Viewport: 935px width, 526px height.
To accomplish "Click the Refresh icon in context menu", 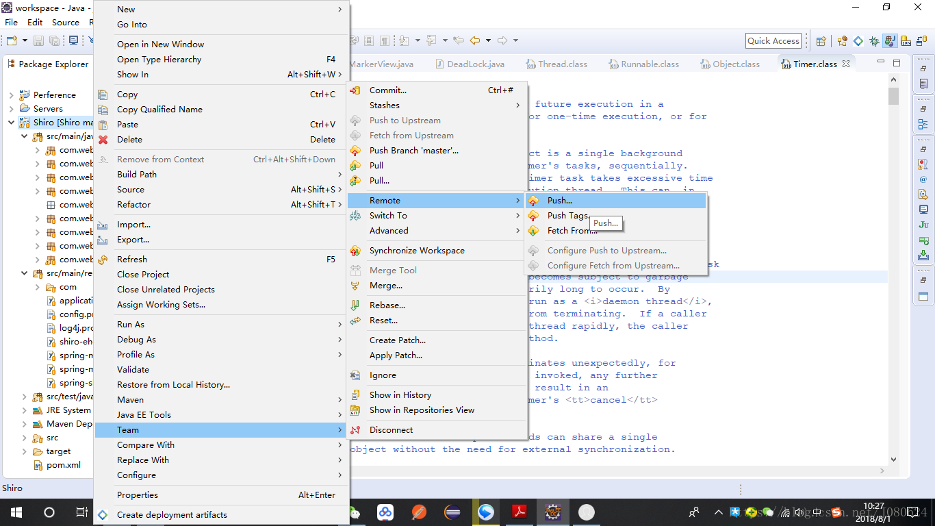I will pos(103,260).
